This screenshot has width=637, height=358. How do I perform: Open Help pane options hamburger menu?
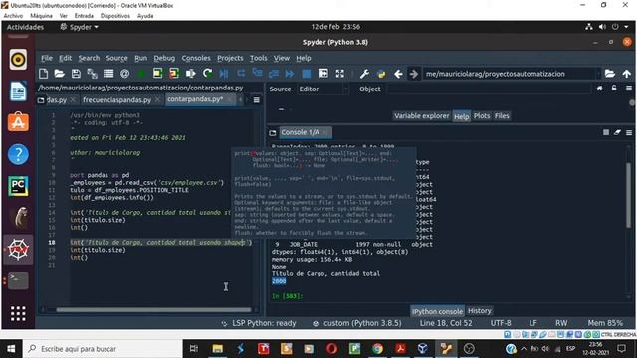(x=629, y=89)
